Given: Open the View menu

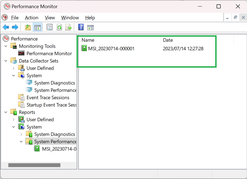Looking at the screenshot, I should 50,17.
